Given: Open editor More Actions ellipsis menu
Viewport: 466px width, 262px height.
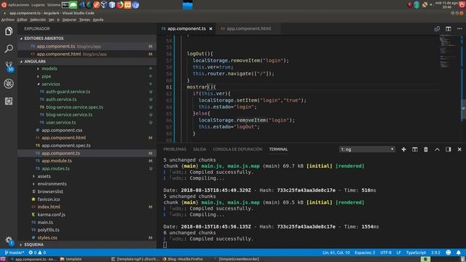Looking at the screenshot, I should click(x=459, y=29).
